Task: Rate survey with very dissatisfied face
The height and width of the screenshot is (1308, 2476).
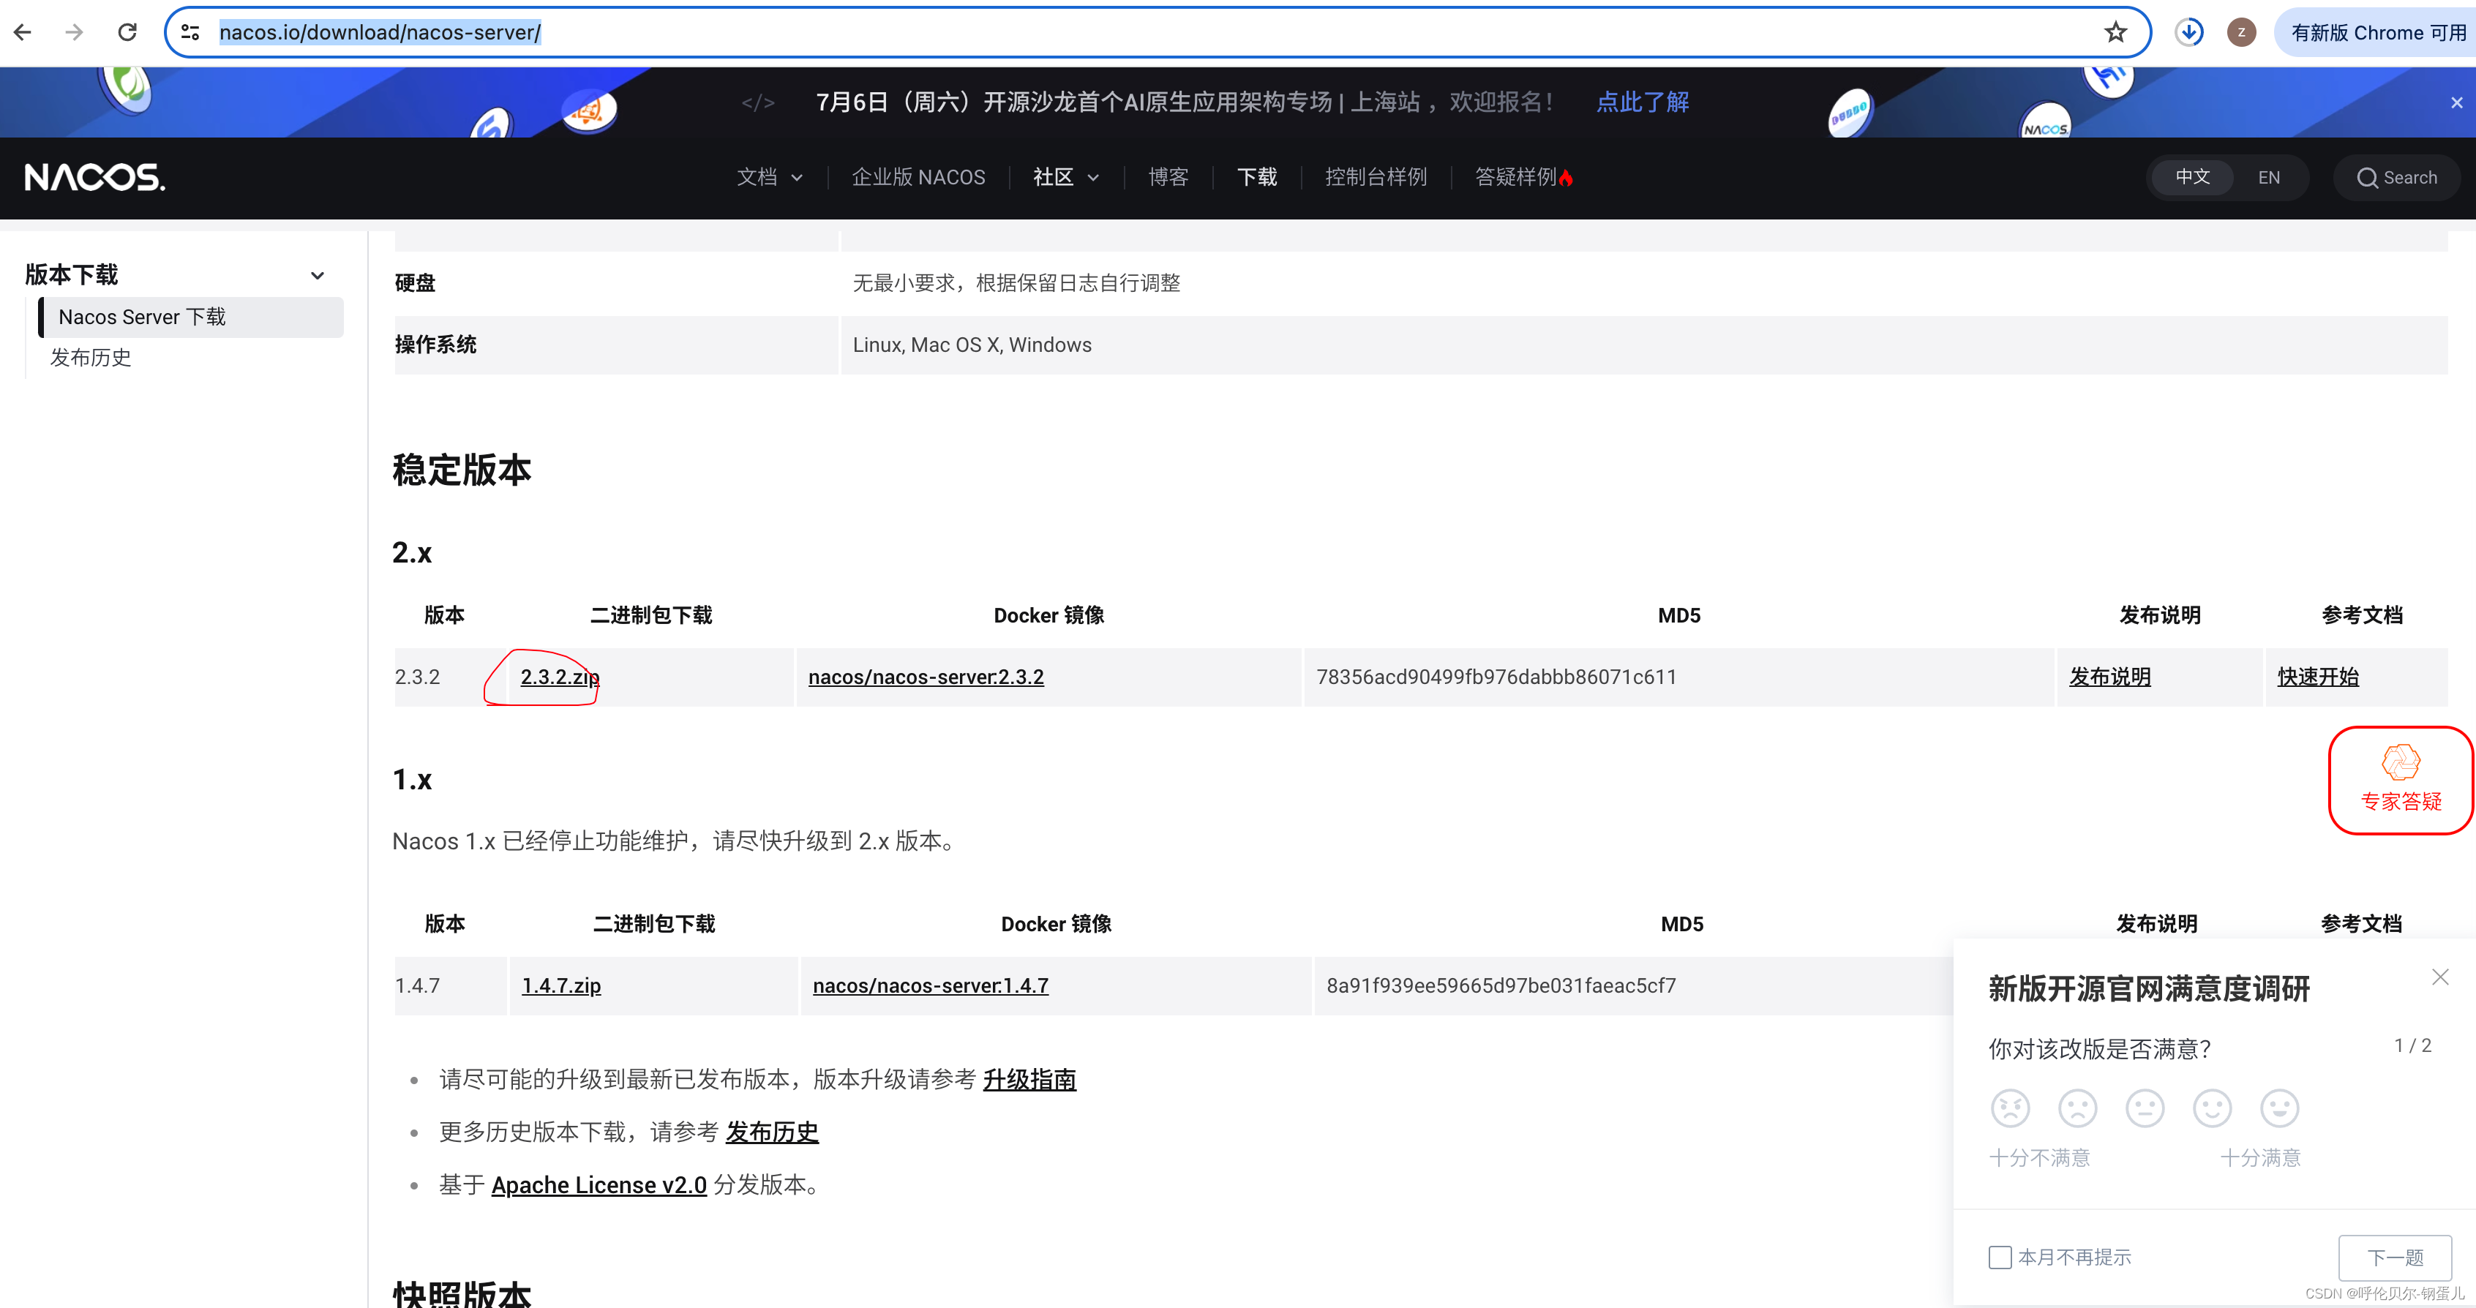Action: [2010, 1108]
